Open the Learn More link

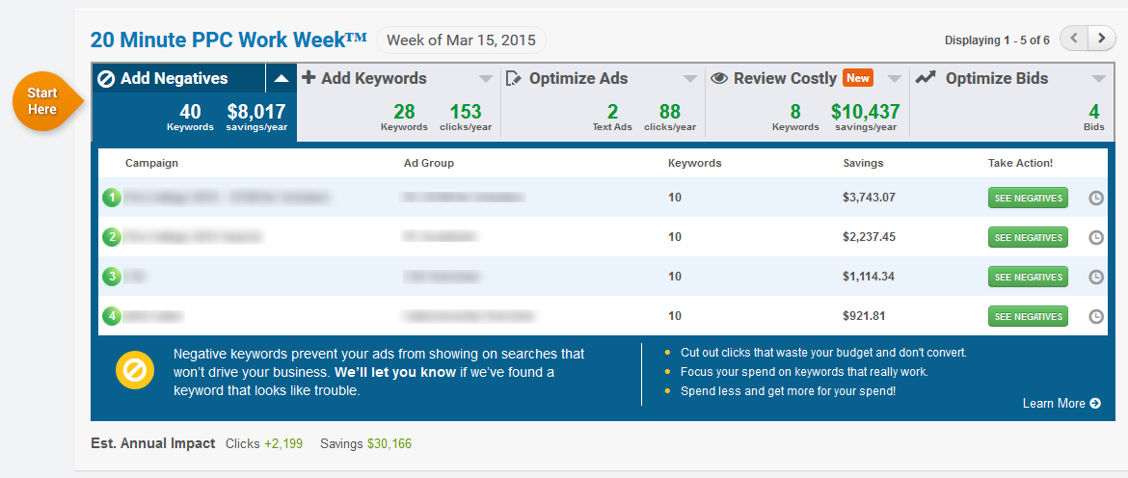(1061, 404)
